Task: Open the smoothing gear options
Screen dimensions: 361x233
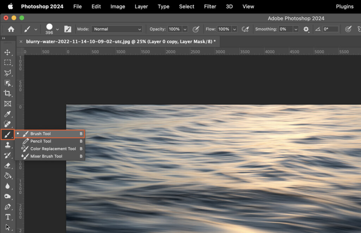Action: tap(306, 29)
